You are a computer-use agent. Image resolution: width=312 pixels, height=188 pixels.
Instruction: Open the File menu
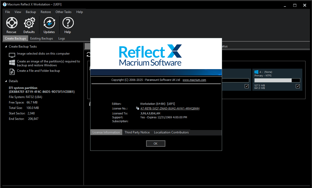pos(8,12)
